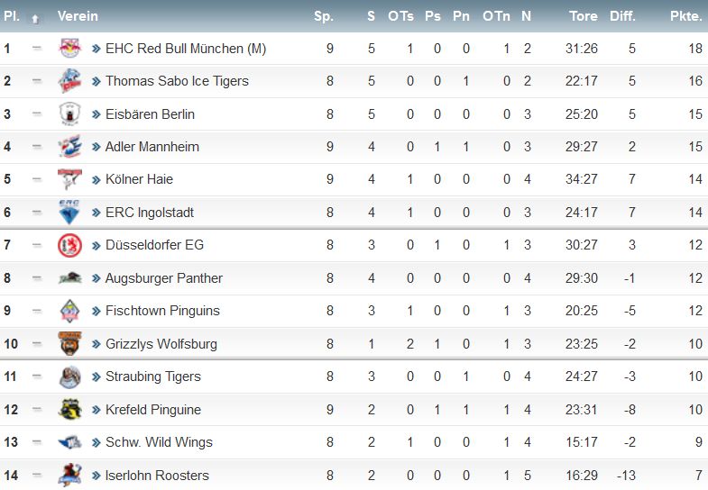Viewport: 708px width, 490px height.
Task: Click the Thomas Sabo Ice Tigers logo
Action: [x=69, y=81]
